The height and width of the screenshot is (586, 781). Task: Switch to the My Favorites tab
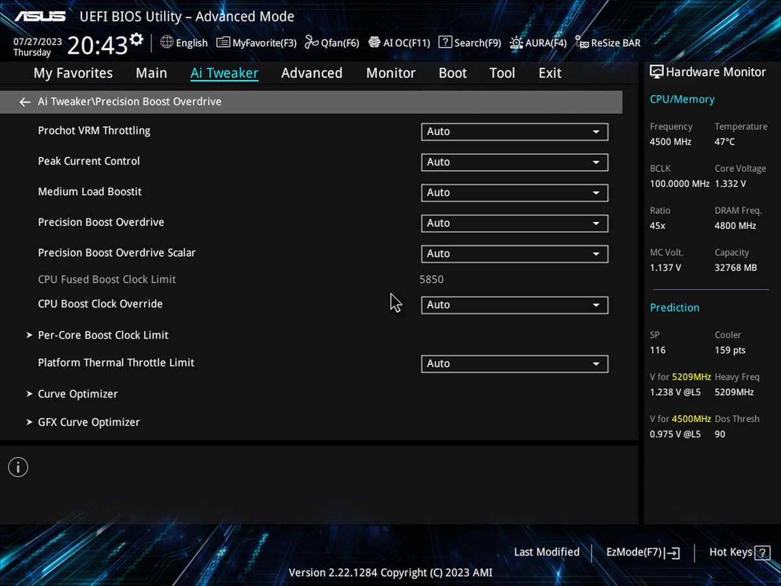[x=73, y=73]
